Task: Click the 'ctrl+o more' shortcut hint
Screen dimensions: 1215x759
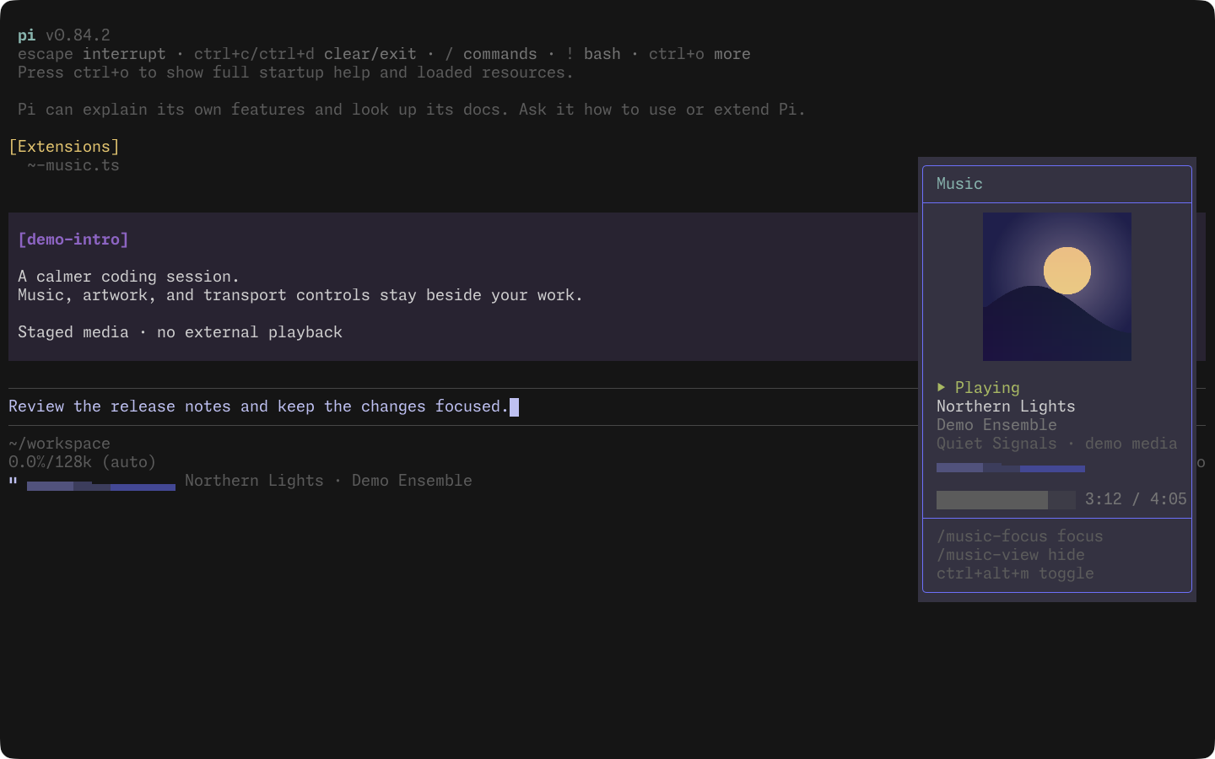Action: tap(699, 54)
